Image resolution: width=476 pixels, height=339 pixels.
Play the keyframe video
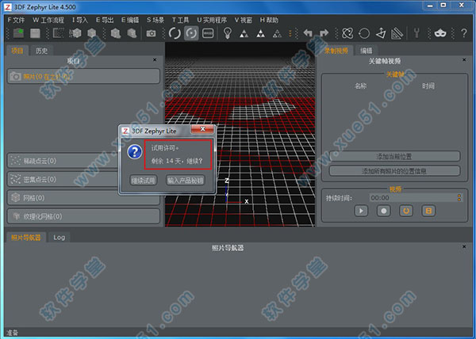(x=361, y=211)
